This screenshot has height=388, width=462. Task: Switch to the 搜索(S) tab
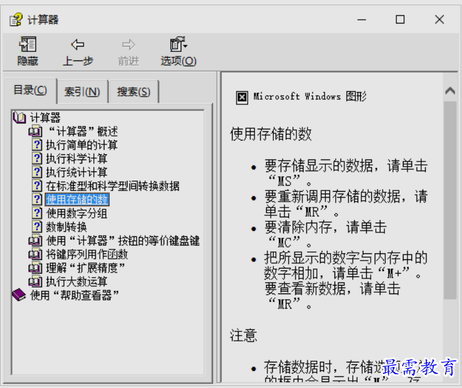133,92
